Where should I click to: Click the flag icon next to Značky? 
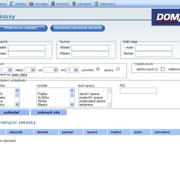coord(11,3)
